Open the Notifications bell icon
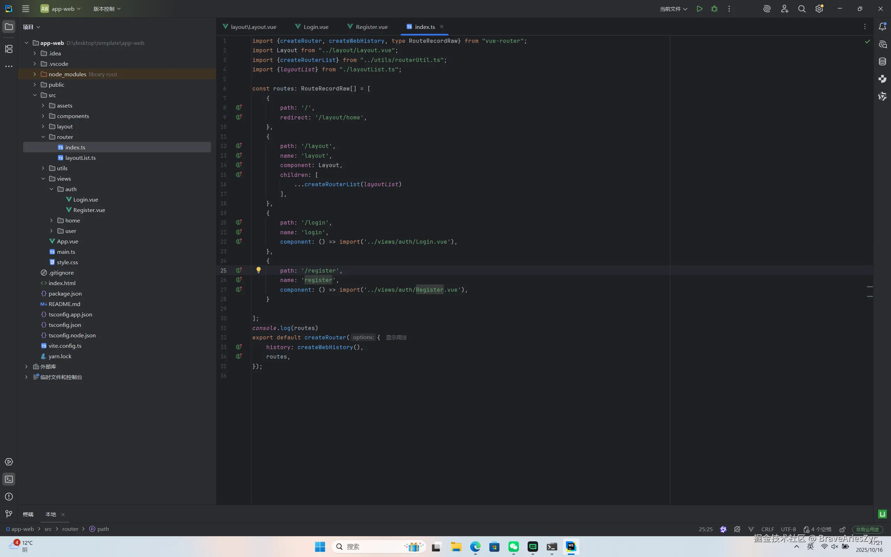The image size is (891, 557). 883,26
